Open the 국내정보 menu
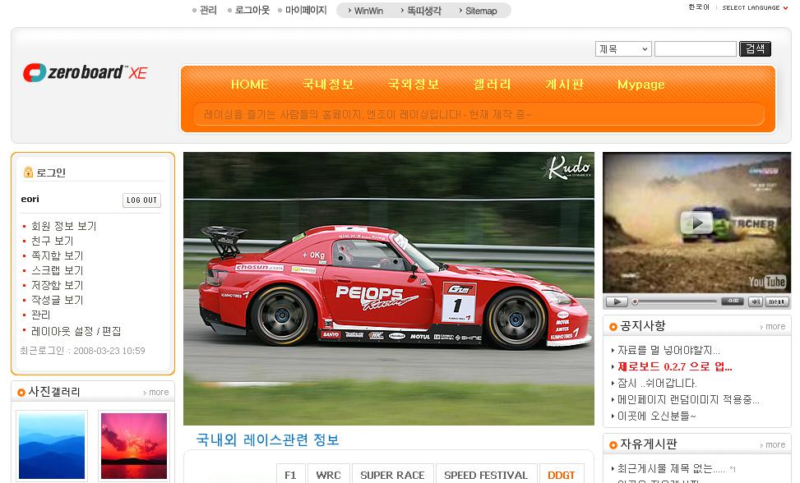The image size is (800, 483). tap(328, 85)
